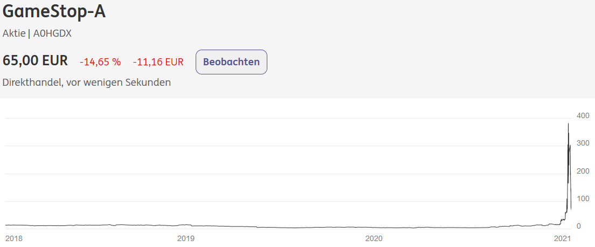Click the 0 value on price axis

pos(579,227)
